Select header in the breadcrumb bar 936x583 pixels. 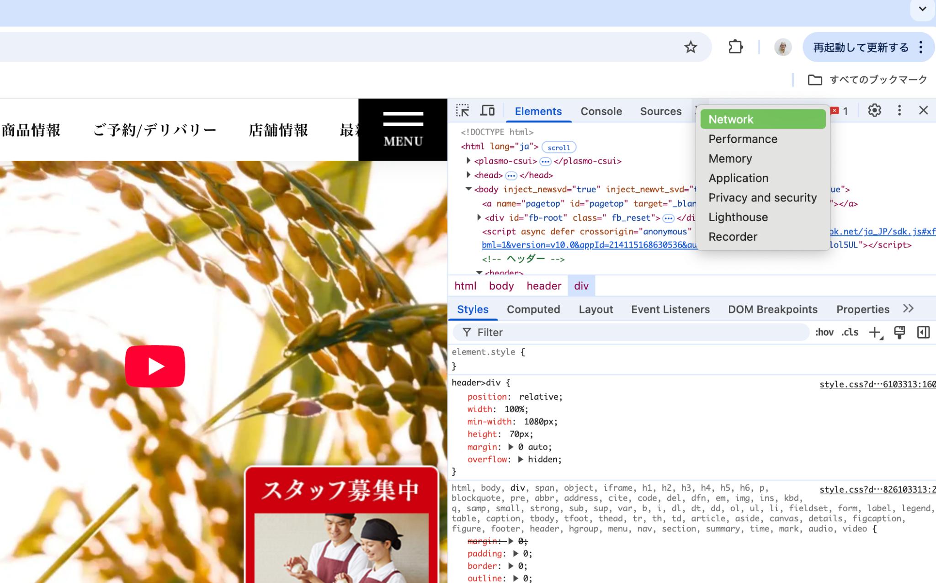(543, 286)
